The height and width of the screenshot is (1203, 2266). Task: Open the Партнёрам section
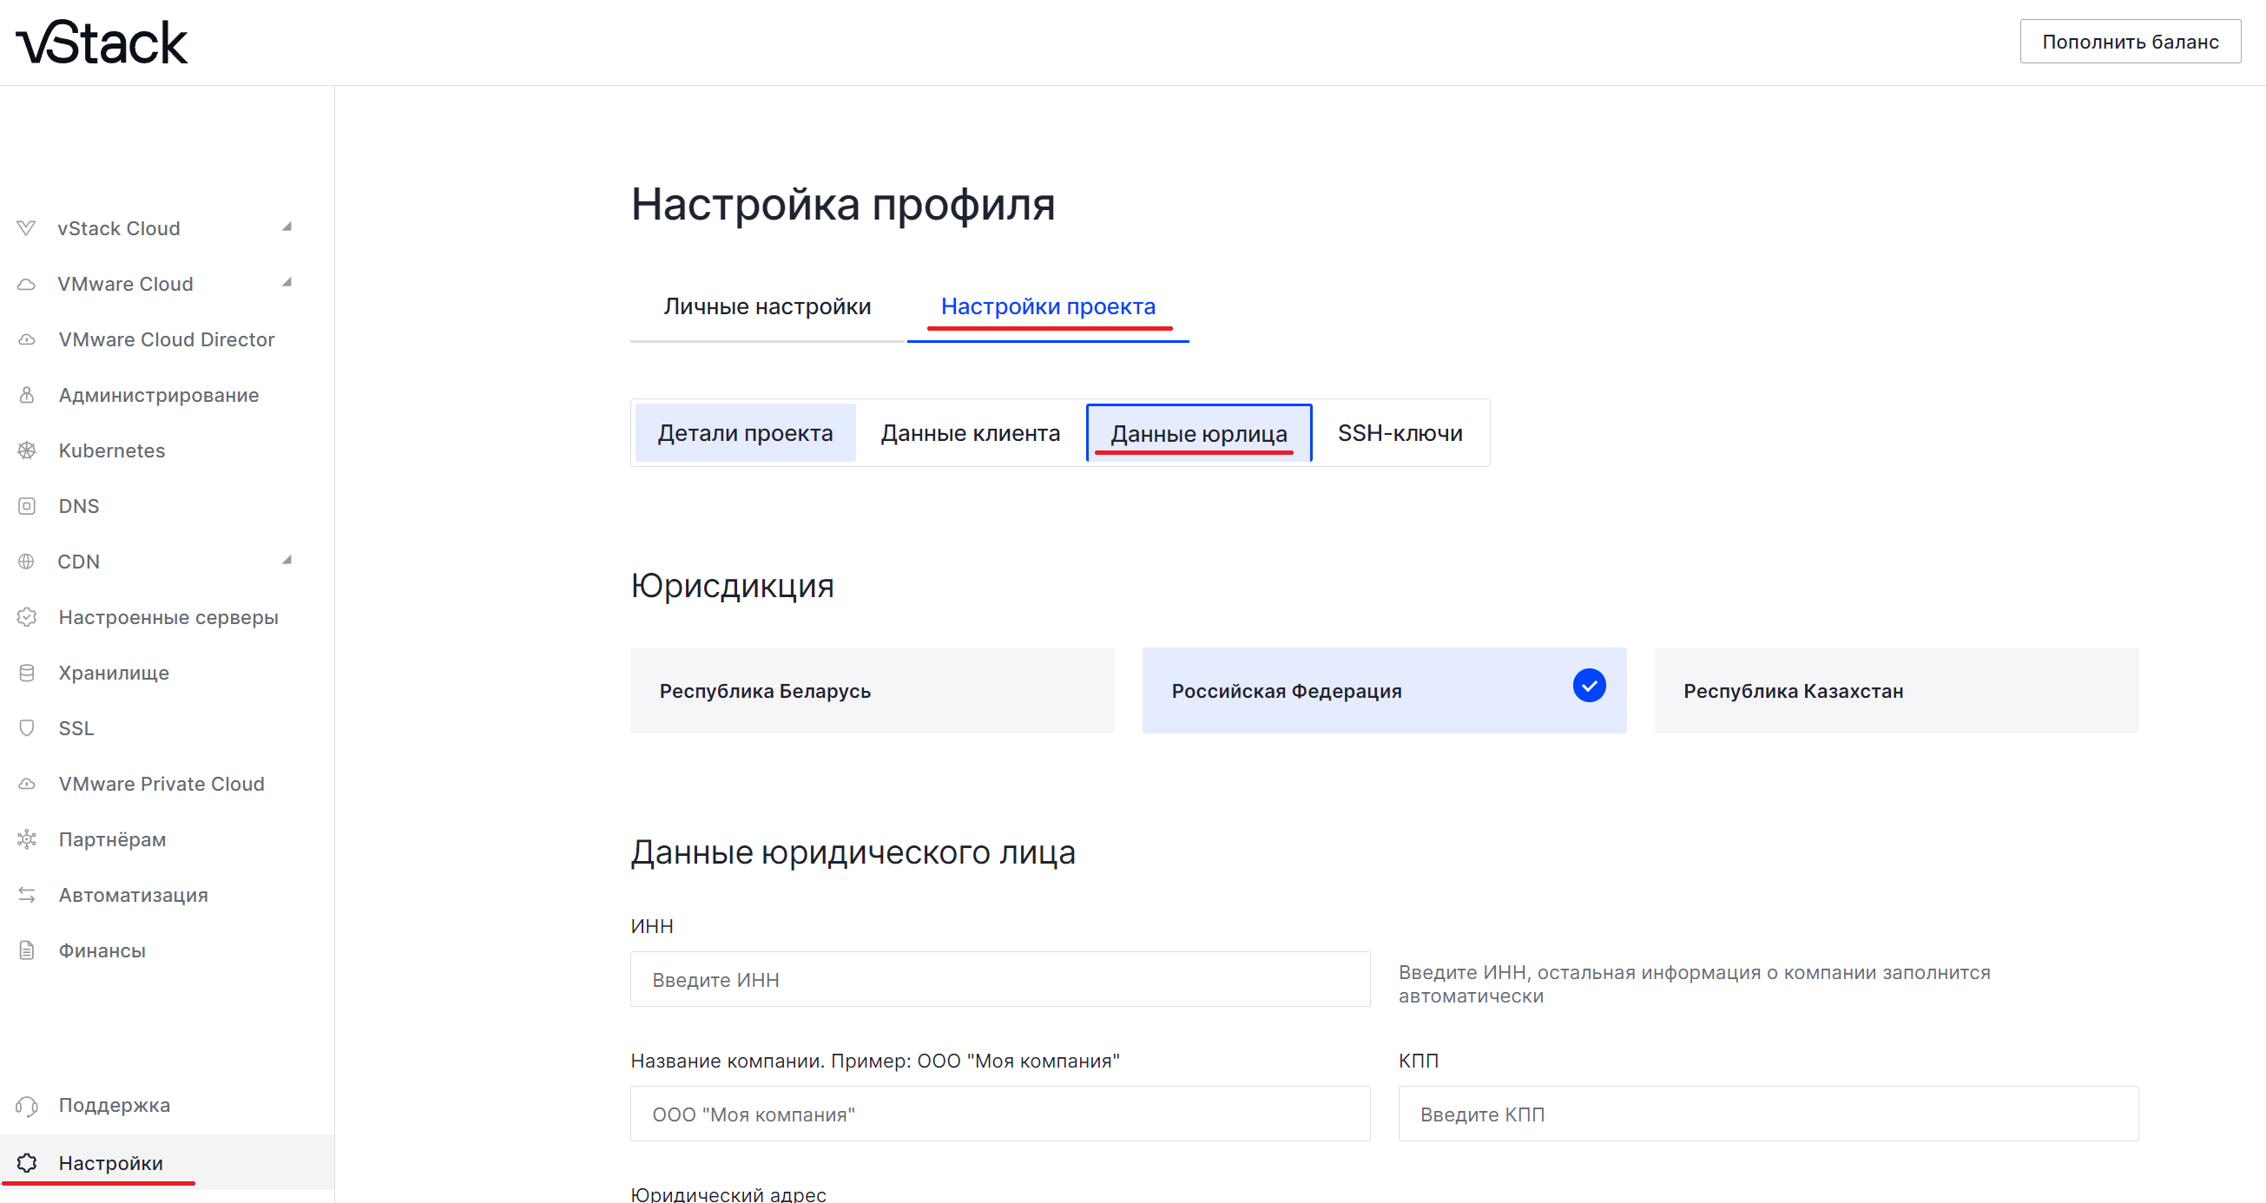point(113,839)
